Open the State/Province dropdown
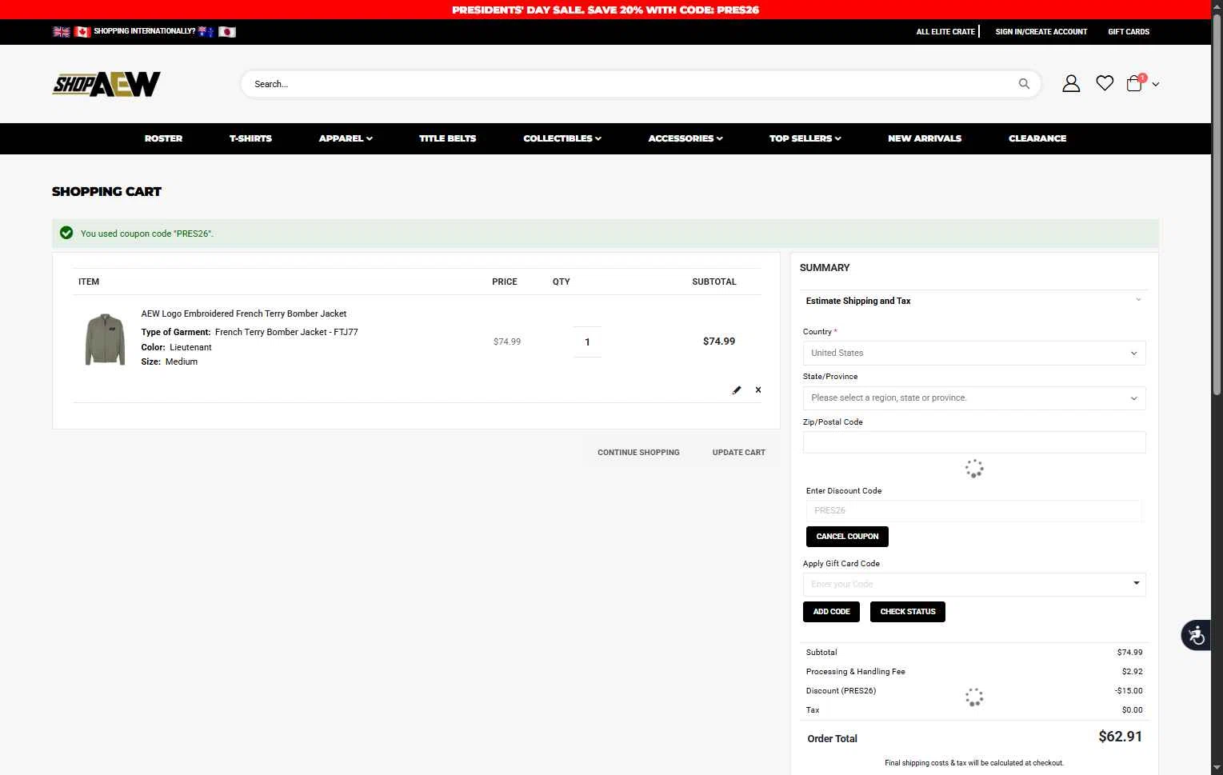This screenshot has width=1223, height=775. (x=974, y=397)
